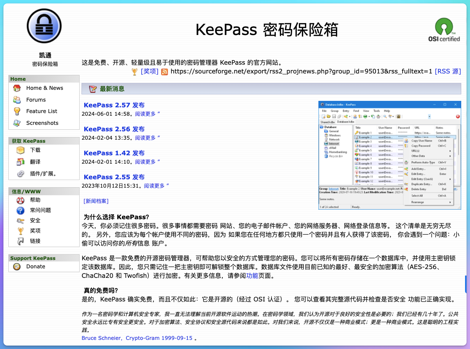Open the 常问问题 FAQ link
This screenshot has width=470, height=349.
40,210
